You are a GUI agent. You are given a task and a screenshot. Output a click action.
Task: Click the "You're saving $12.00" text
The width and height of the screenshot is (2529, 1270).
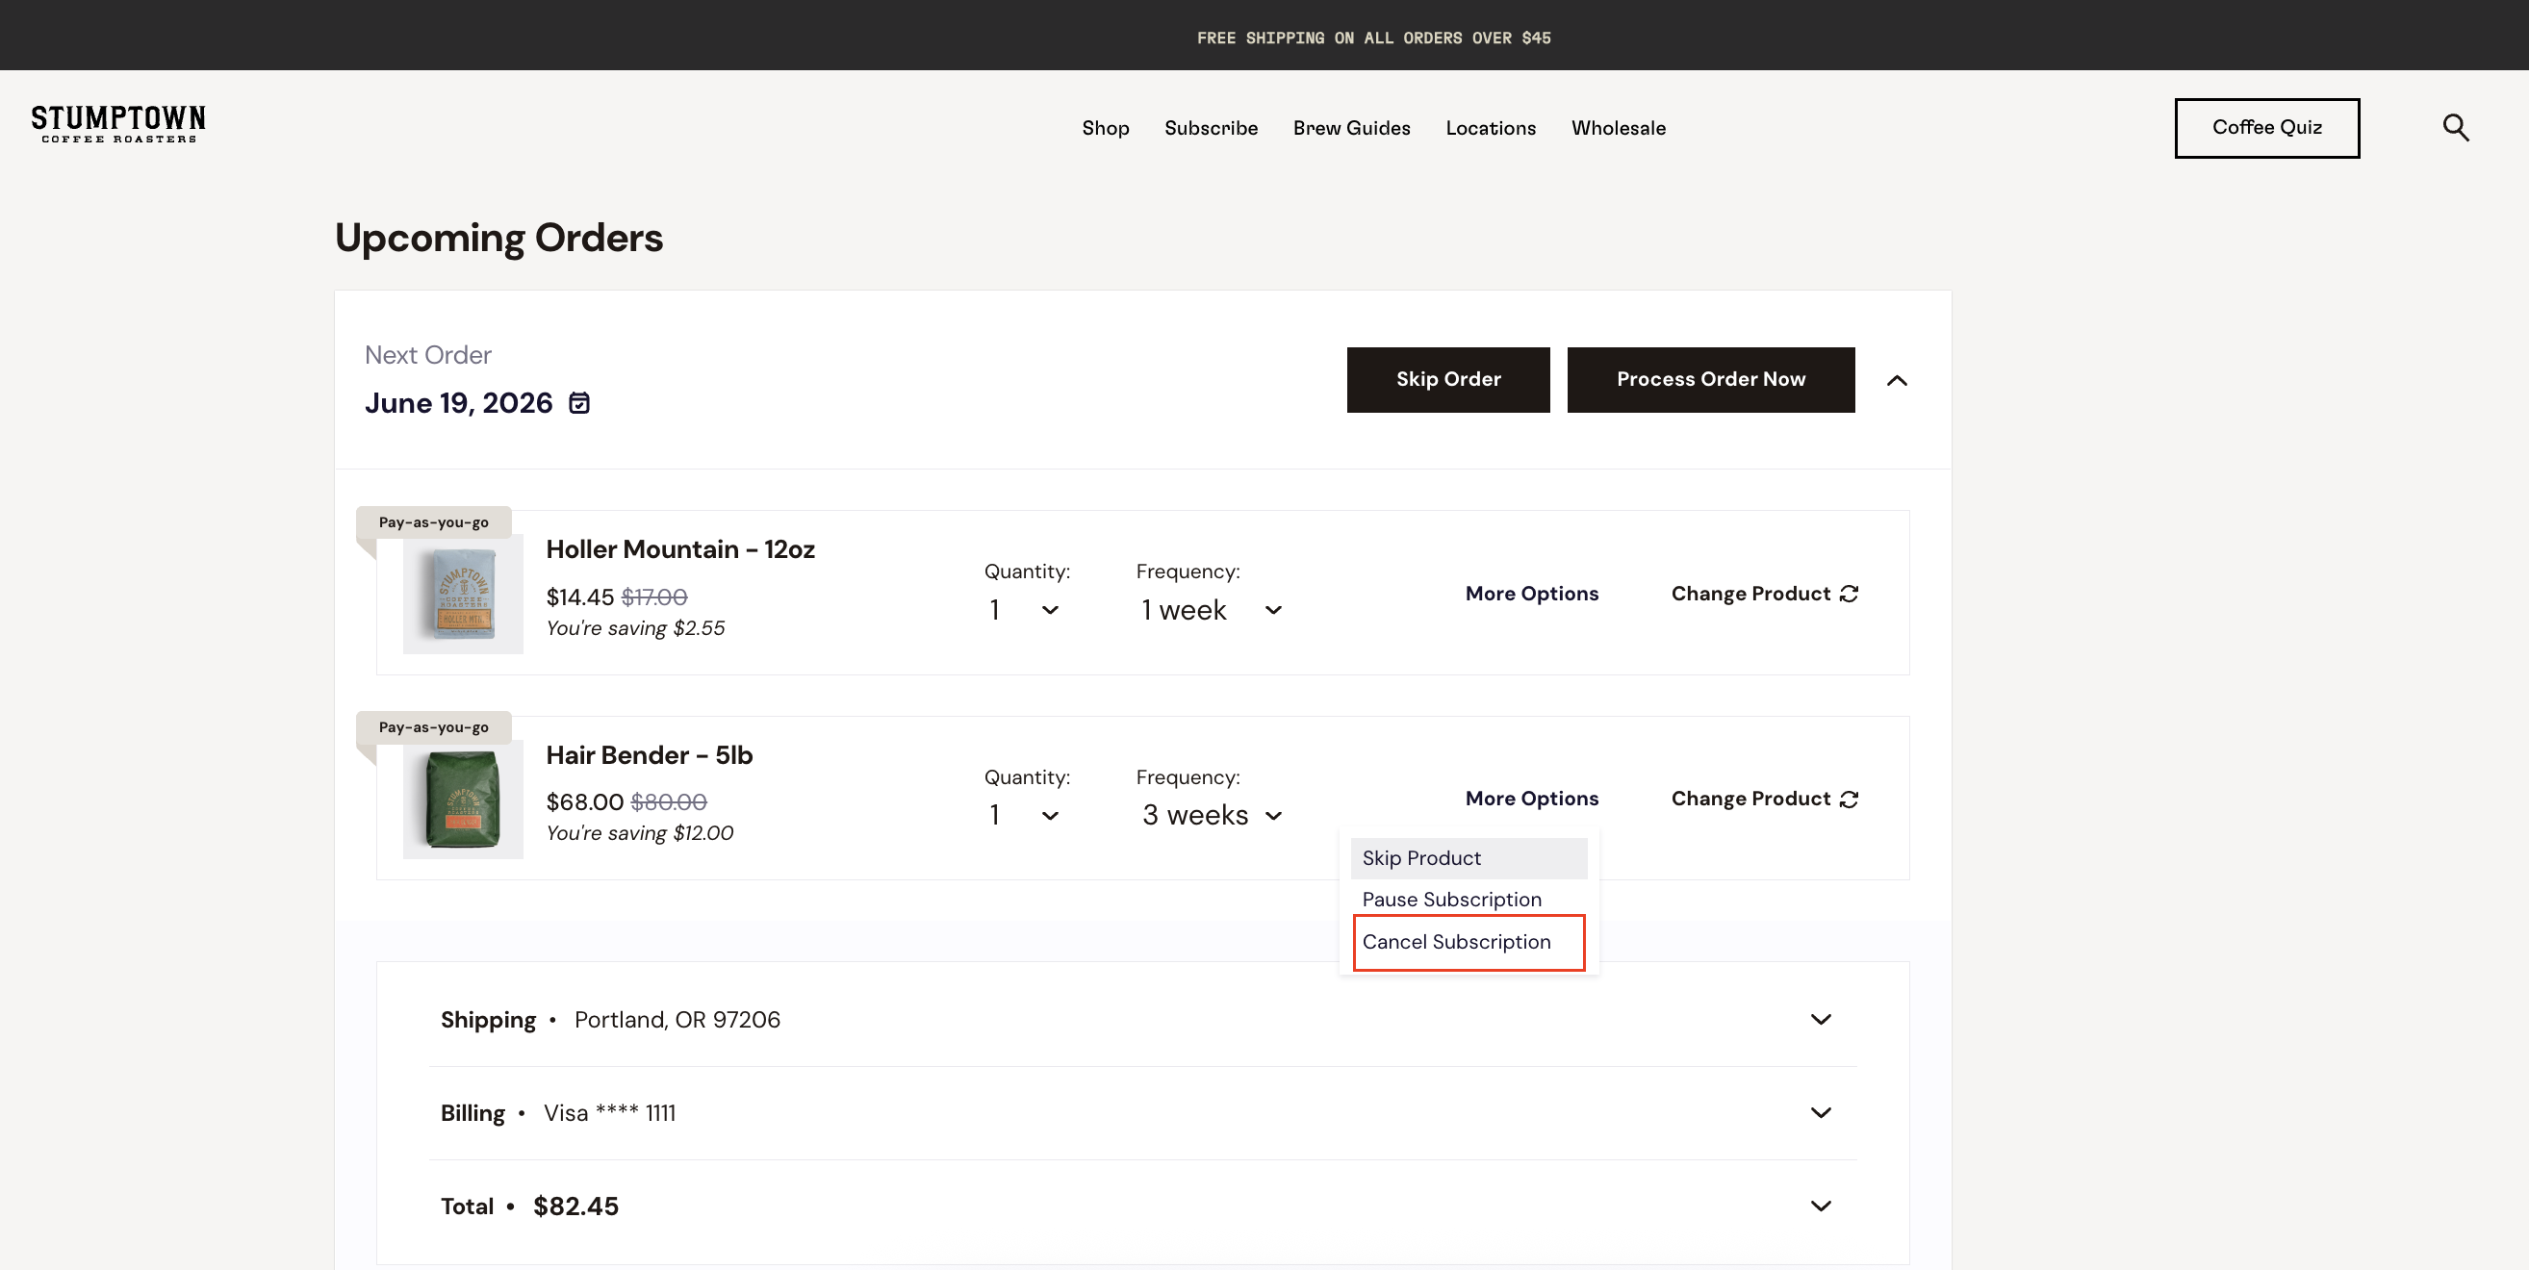[639, 833]
